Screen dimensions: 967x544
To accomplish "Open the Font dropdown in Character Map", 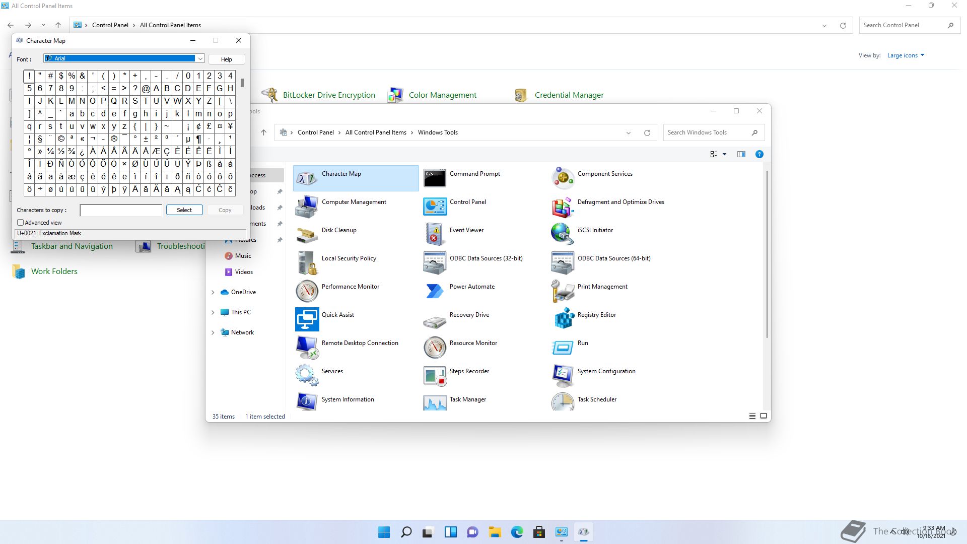I will pos(200,58).
